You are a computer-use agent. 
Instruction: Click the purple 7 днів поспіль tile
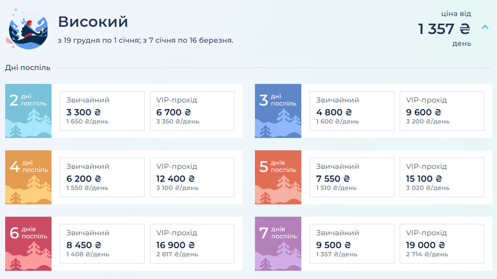point(278,244)
